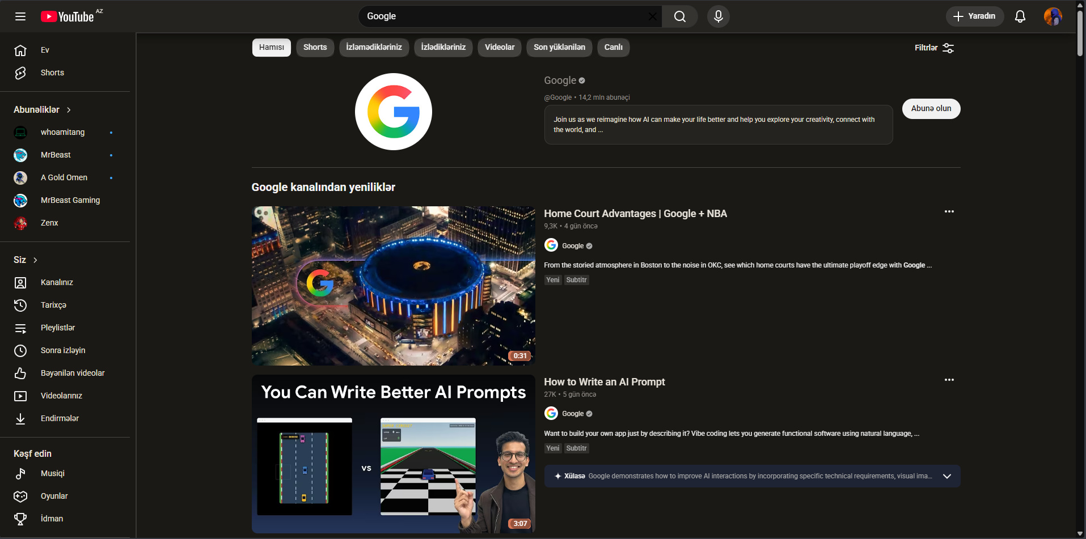Select the Son yüklənilən filter chip
This screenshot has width=1086, height=539.
point(560,48)
